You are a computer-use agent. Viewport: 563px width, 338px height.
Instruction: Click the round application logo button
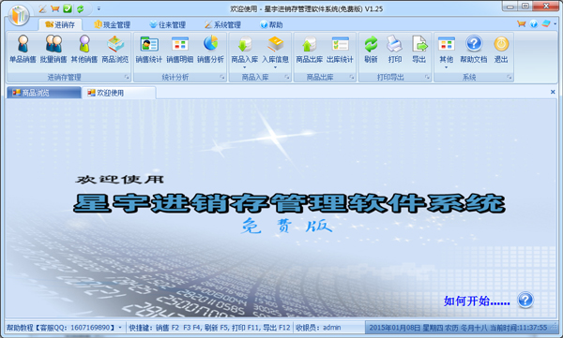(19, 15)
